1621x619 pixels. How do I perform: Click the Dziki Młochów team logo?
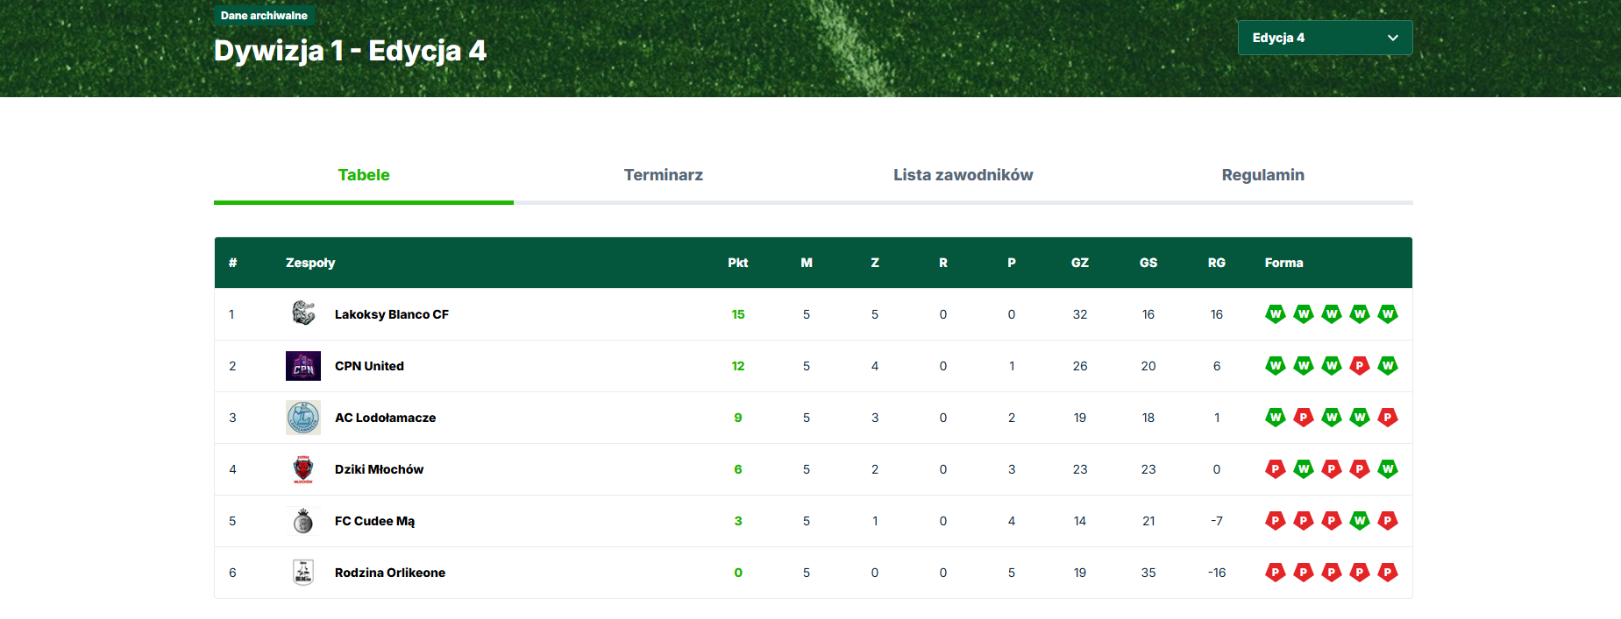click(x=303, y=469)
